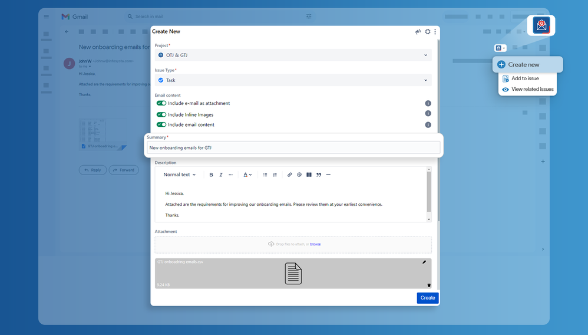Open settings gear in Create New dialog
The width and height of the screenshot is (588, 335).
[428, 32]
